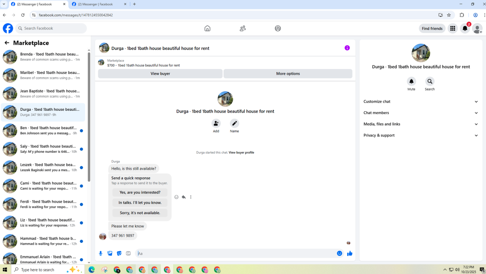Open Cami's conversation
This screenshot has width=486, height=274.
pyautogui.click(x=43, y=186)
